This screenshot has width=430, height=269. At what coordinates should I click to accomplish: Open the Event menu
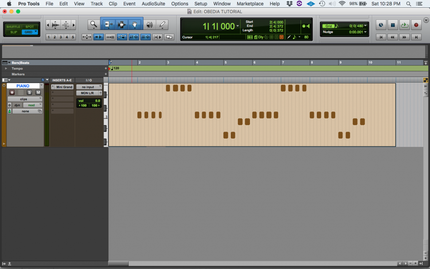[129, 4]
